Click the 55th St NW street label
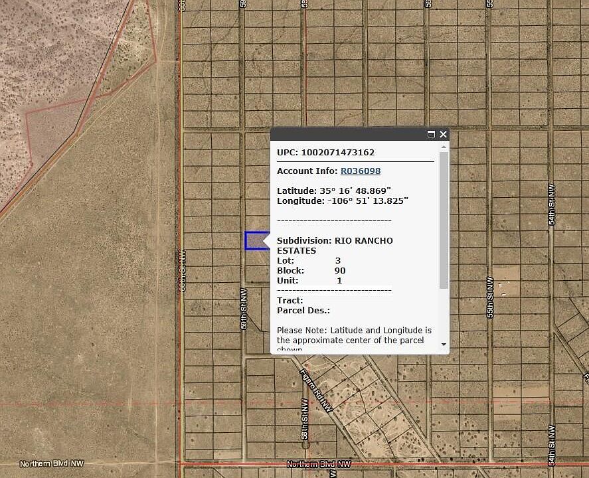Image resolution: width=589 pixels, height=478 pixels. tap(491, 297)
